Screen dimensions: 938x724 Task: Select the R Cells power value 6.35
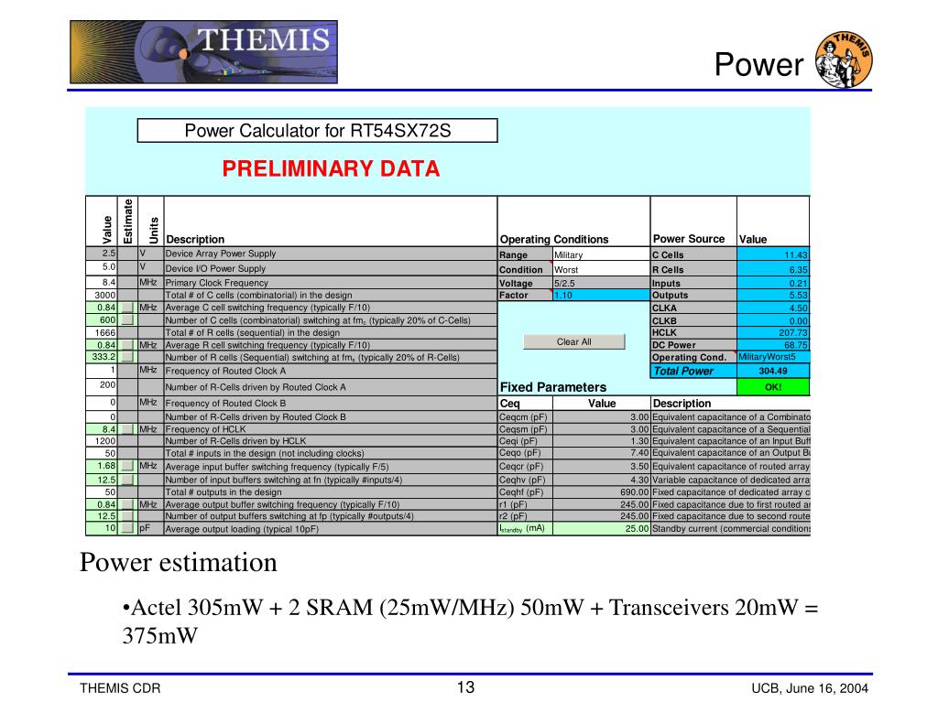pyautogui.click(x=773, y=270)
